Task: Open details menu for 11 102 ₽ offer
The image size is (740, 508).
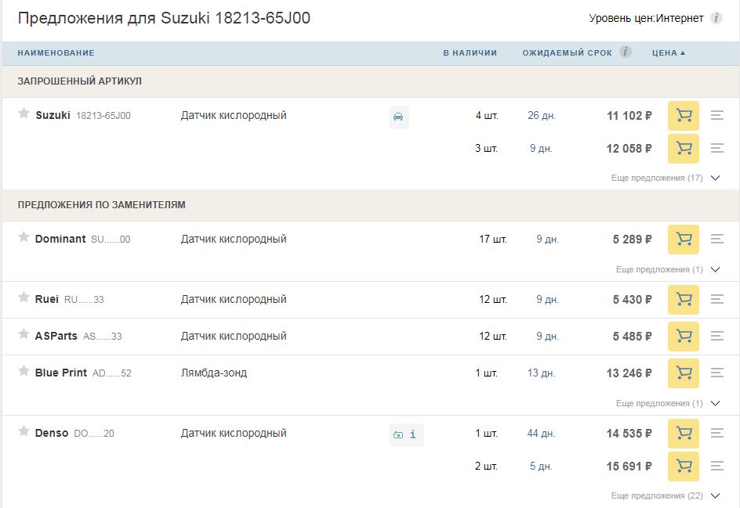Action: coord(716,115)
